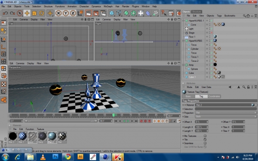Open the spline tools icon
Image resolution: width=258 pixels, height=161 pixels.
119,13
